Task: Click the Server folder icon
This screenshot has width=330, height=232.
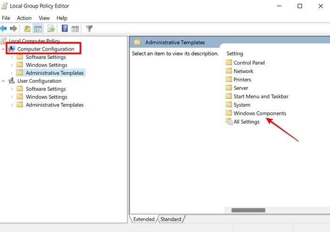Action: tap(229, 88)
